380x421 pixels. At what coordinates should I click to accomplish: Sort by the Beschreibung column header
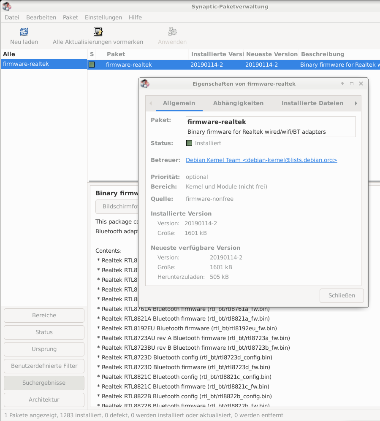coord(339,54)
